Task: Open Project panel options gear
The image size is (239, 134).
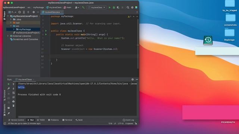Action: tap(34, 12)
